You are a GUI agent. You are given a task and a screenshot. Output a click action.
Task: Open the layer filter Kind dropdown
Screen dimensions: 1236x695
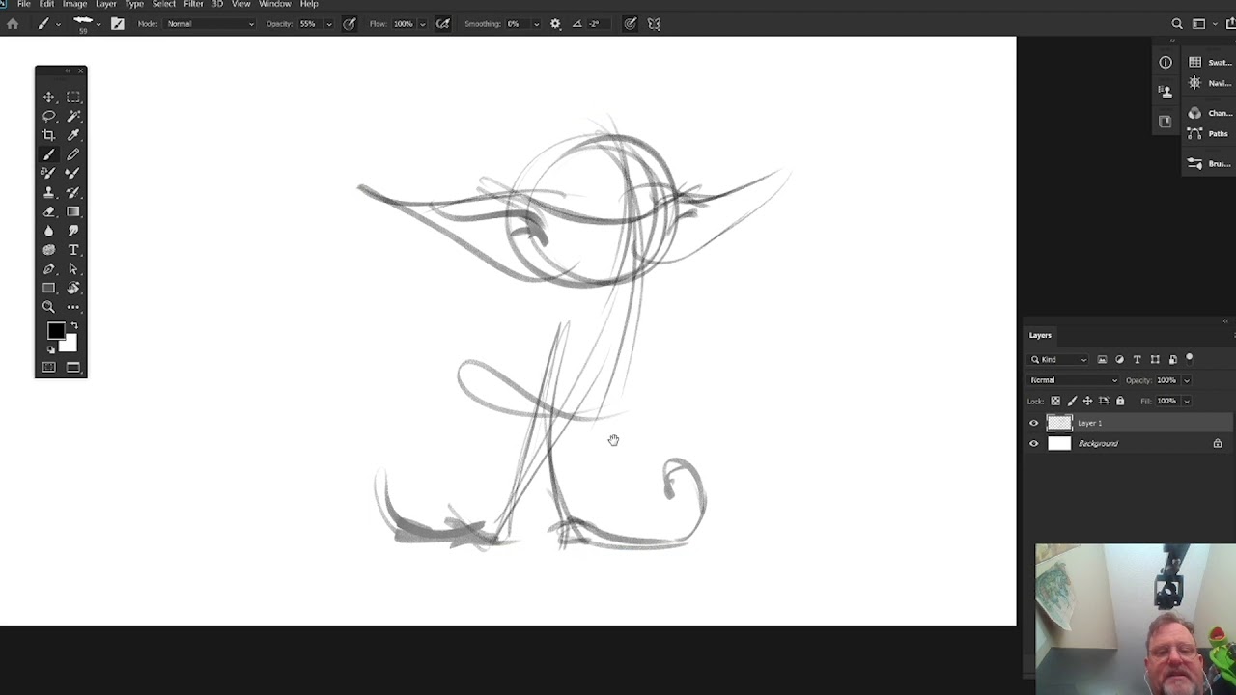coord(1058,360)
